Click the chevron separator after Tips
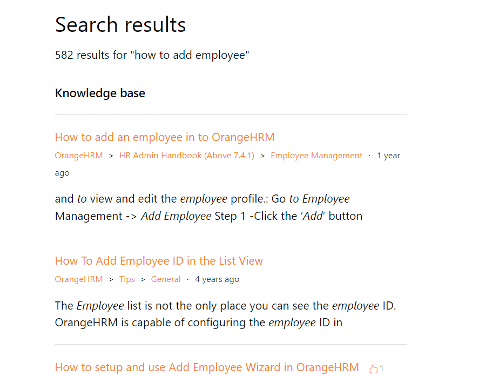 coord(143,279)
